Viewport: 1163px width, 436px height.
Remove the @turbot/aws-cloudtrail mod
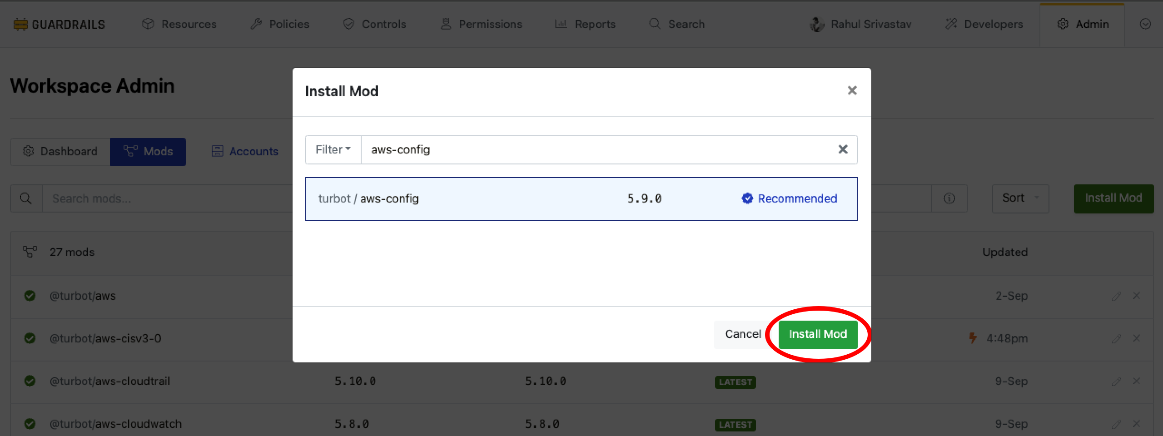(1136, 381)
